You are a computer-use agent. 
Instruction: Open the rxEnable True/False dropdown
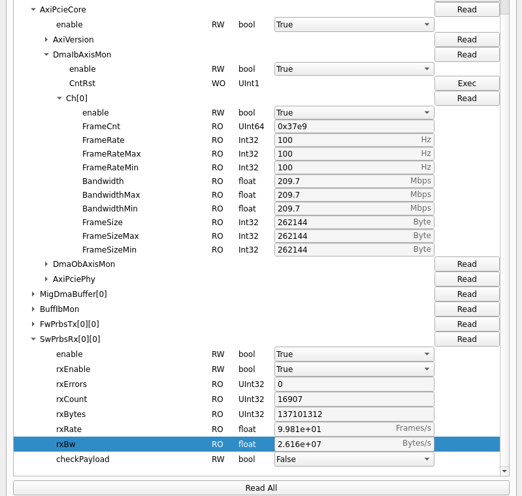[353, 369]
